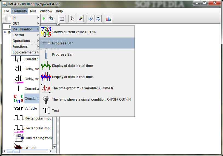Screen dimensions: 223x156
Task: Click the ti-to current time icon
Action: click(19, 59)
